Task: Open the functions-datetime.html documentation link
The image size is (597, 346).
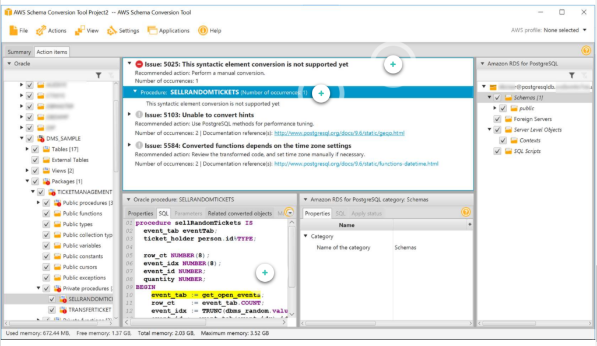Action: [356, 163]
